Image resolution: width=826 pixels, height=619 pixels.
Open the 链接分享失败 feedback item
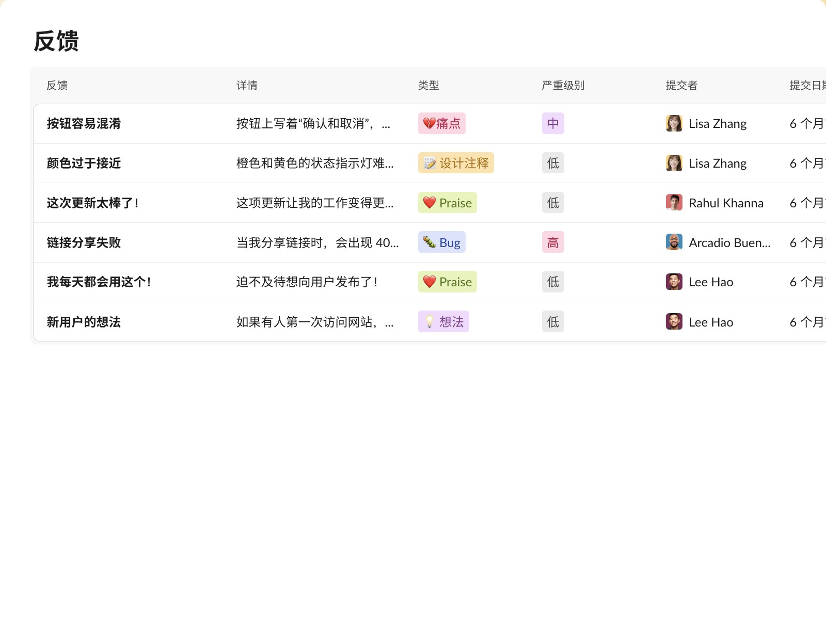(84, 242)
